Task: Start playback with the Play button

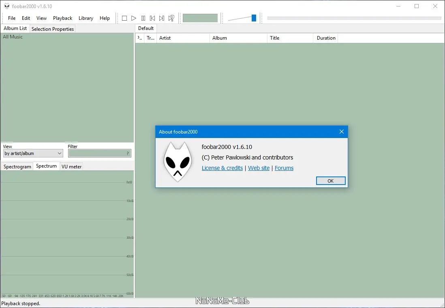Action: pyautogui.click(x=134, y=18)
